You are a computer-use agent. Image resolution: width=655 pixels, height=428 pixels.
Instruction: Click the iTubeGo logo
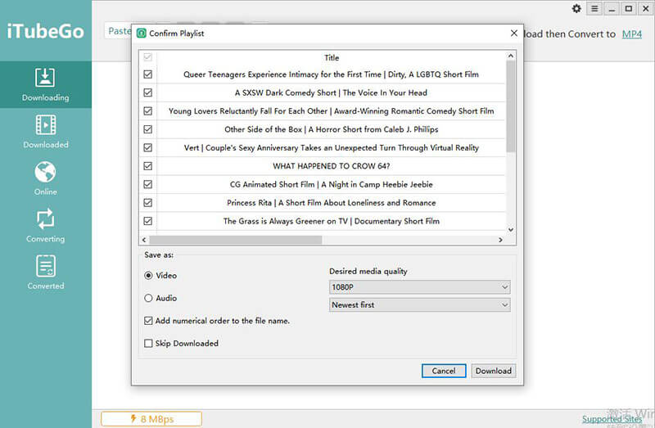click(45, 31)
